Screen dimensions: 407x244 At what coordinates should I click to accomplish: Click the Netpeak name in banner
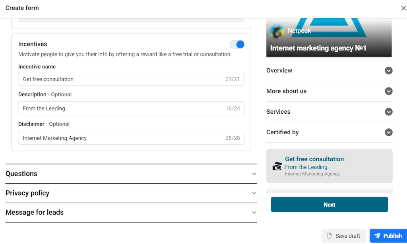click(x=299, y=31)
